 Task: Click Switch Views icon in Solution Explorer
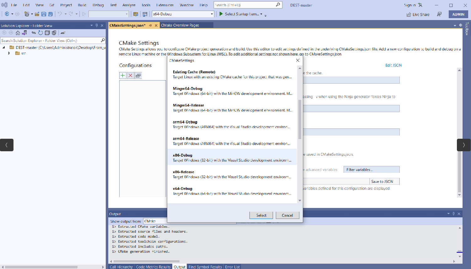tap(24, 33)
